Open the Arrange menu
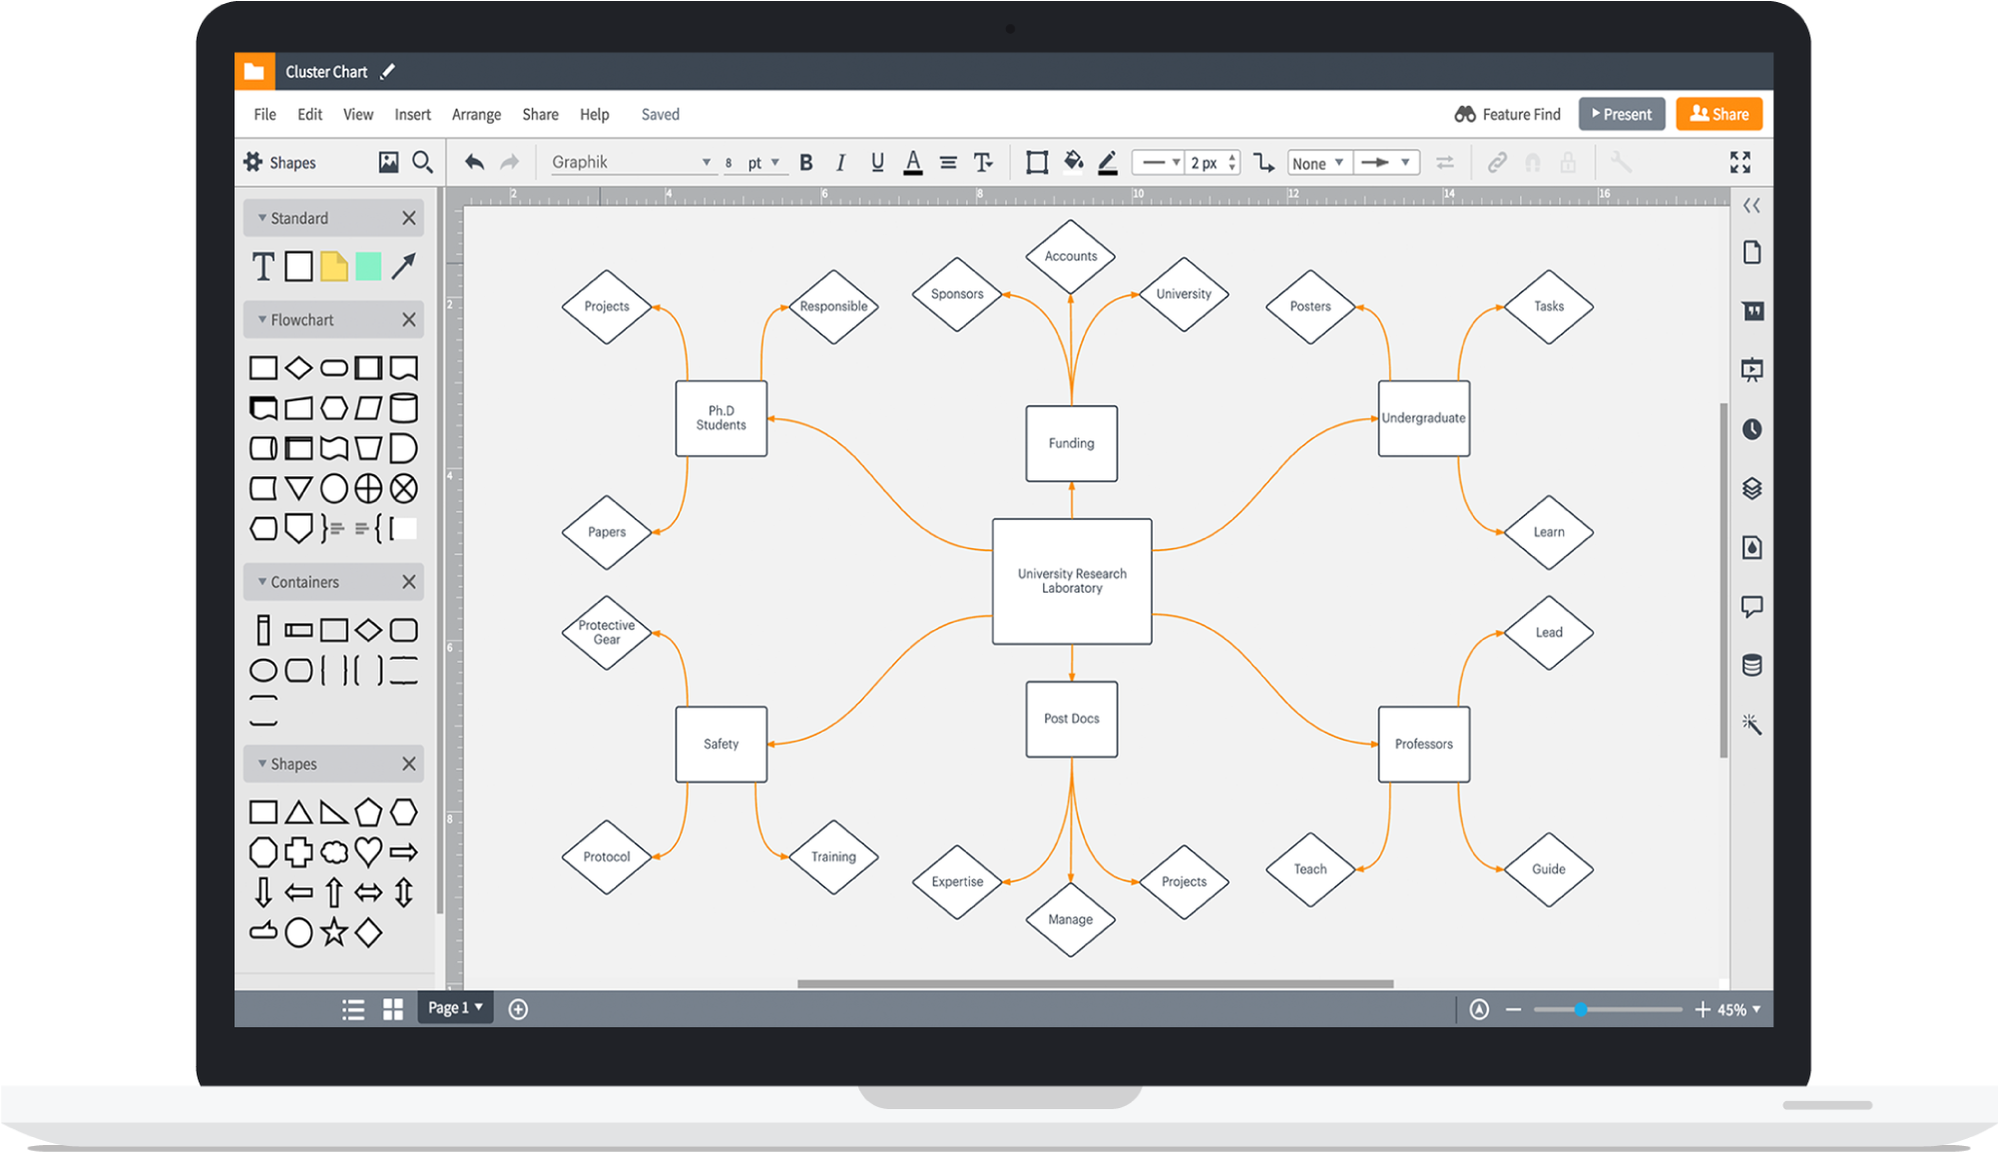This screenshot has width=1998, height=1152. [476, 114]
